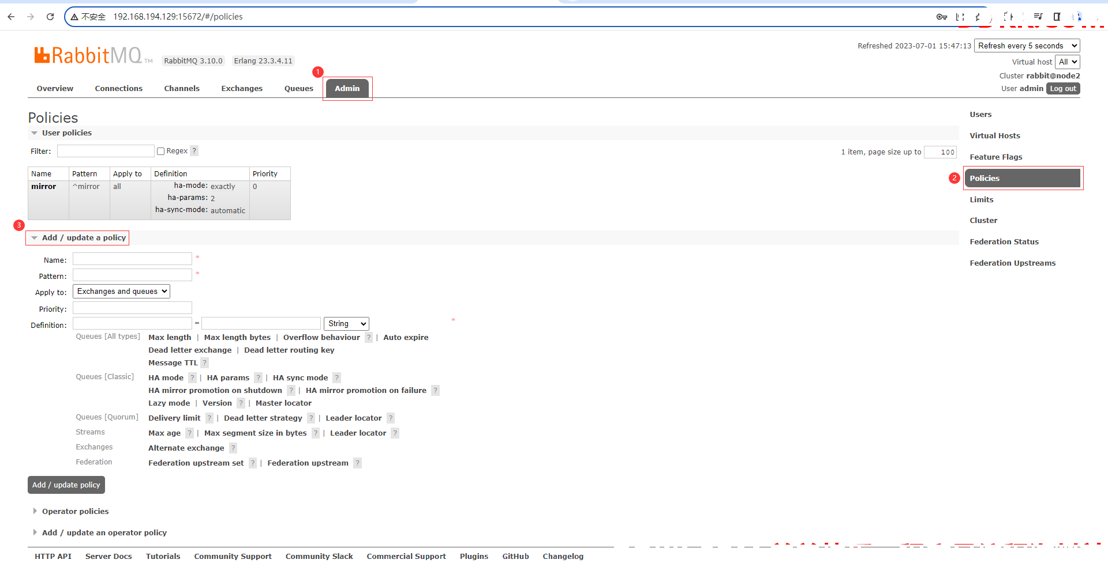Open the GitHub footer link
The width and height of the screenshot is (1108, 567).
515,557
